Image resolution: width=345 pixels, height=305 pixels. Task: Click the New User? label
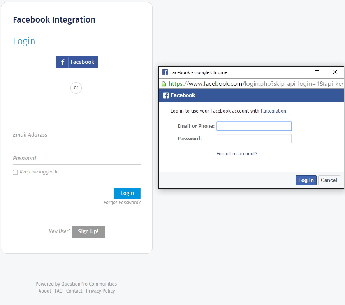(x=60, y=231)
